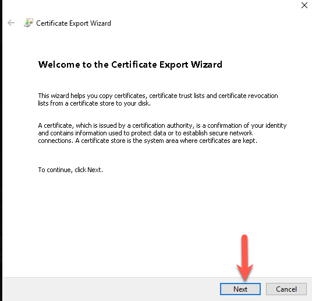The height and width of the screenshot is (301, 312).
Task: Click the Certificate Export Wizard certificate icon
Action: coord(29,23)
